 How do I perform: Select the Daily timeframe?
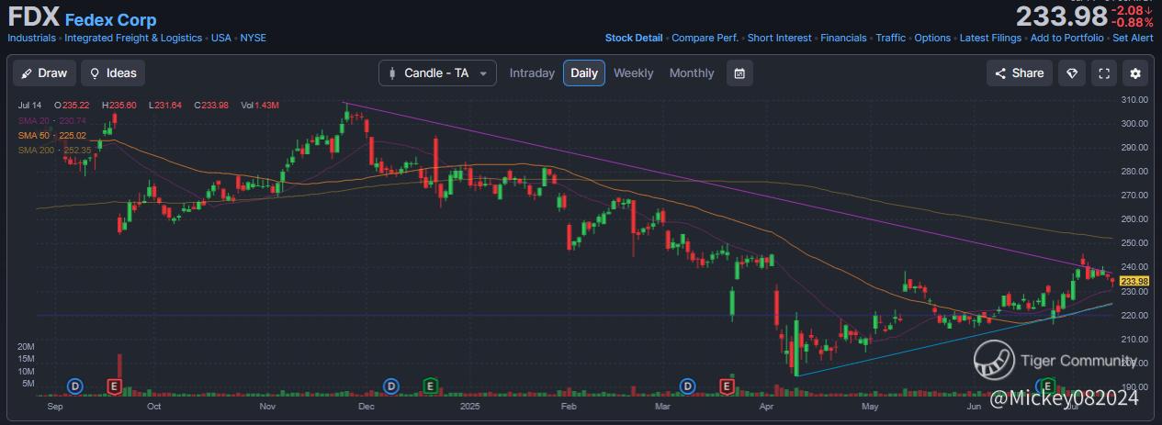584,73
